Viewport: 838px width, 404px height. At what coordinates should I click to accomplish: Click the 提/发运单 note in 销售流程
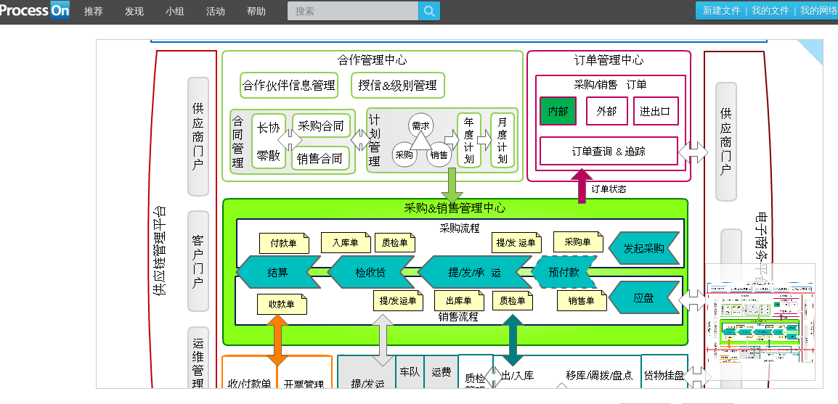pyautogui.click(x=398, y=300)
